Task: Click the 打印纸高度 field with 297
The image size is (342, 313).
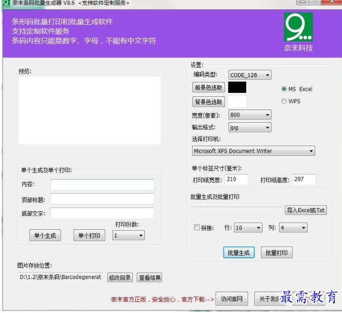Action: [304, 180]
